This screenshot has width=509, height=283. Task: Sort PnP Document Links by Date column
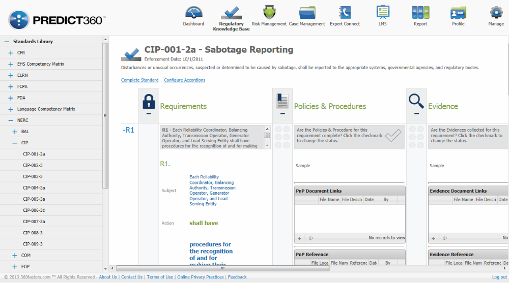click(x=369, y=200)
